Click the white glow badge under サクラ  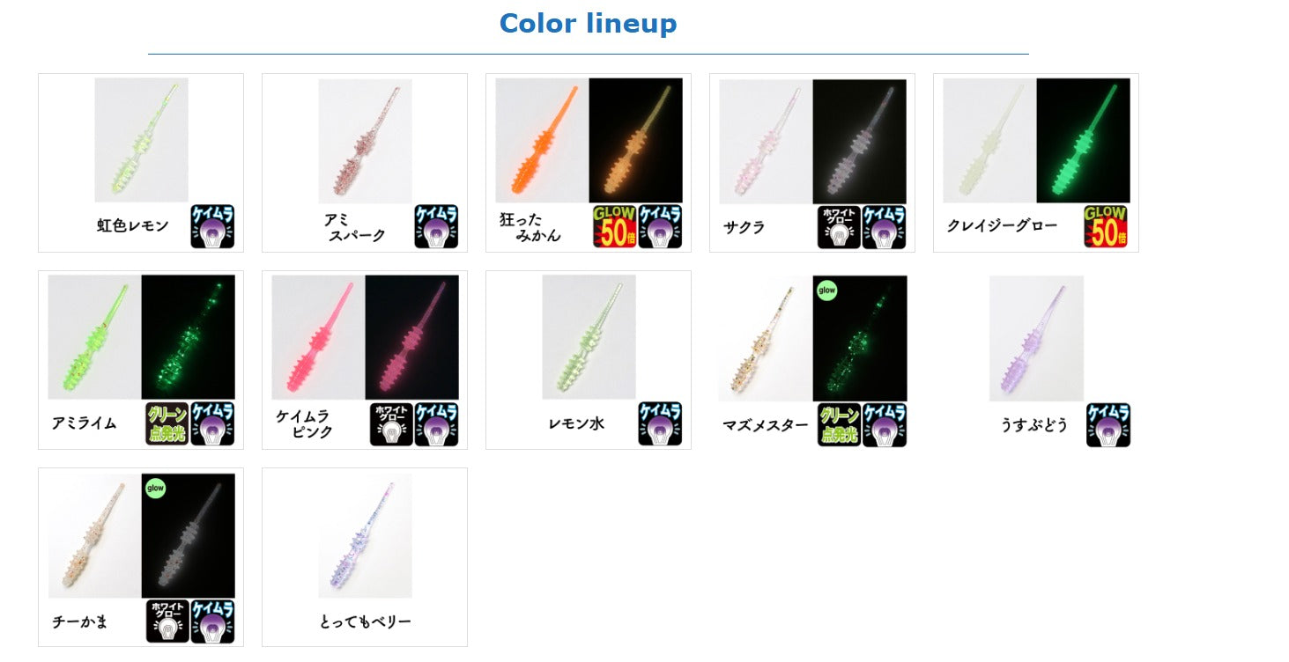pyautogui.click(x=838, y=226)
